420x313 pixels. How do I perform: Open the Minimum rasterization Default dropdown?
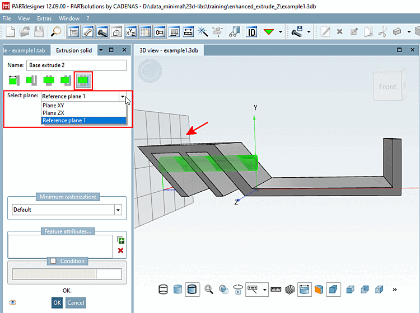point(118,210)
